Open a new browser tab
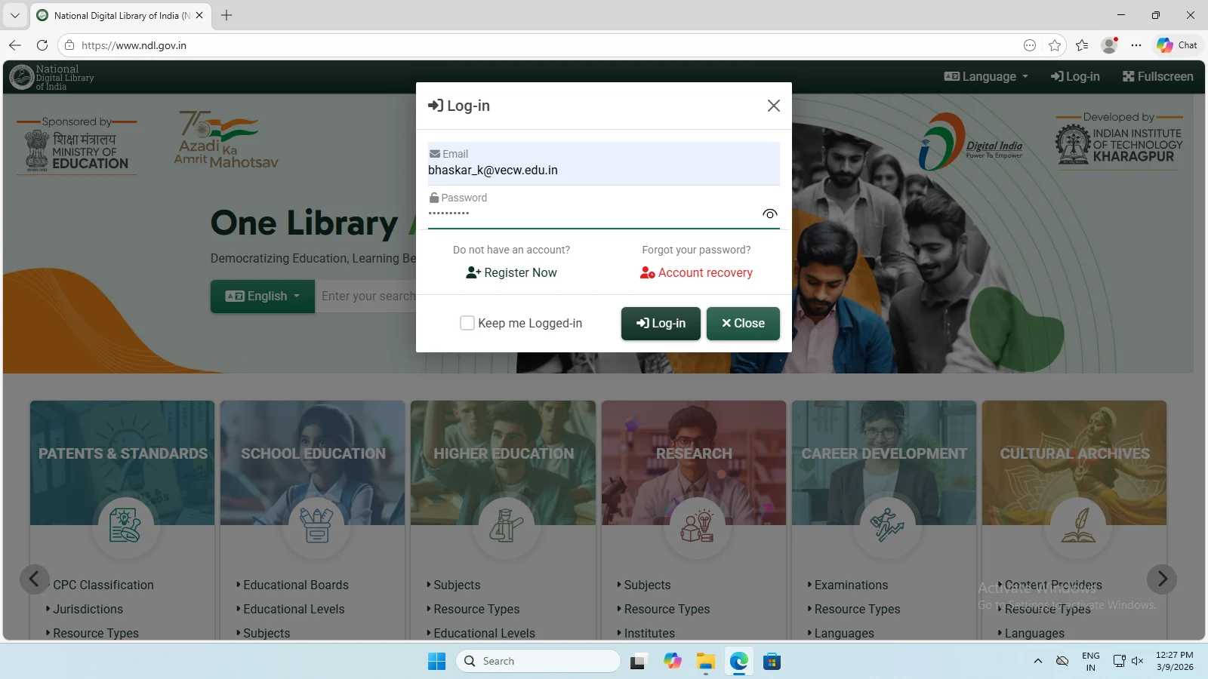 (226, 15)
